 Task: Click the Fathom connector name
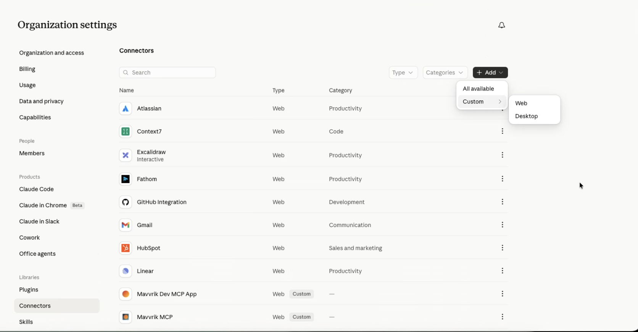click(147, 179)
